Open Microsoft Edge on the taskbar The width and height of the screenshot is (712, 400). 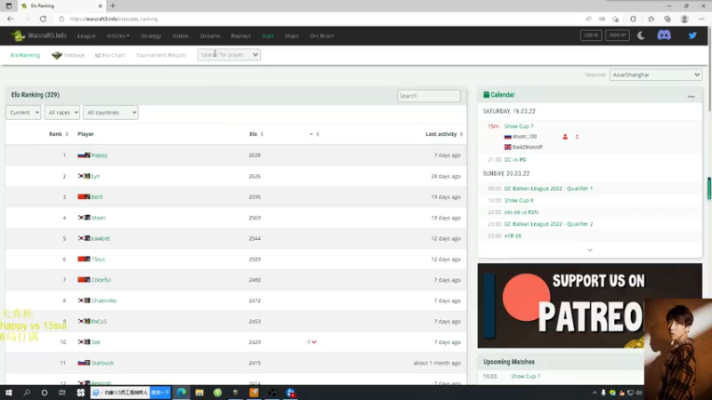[x=182, y=393]
